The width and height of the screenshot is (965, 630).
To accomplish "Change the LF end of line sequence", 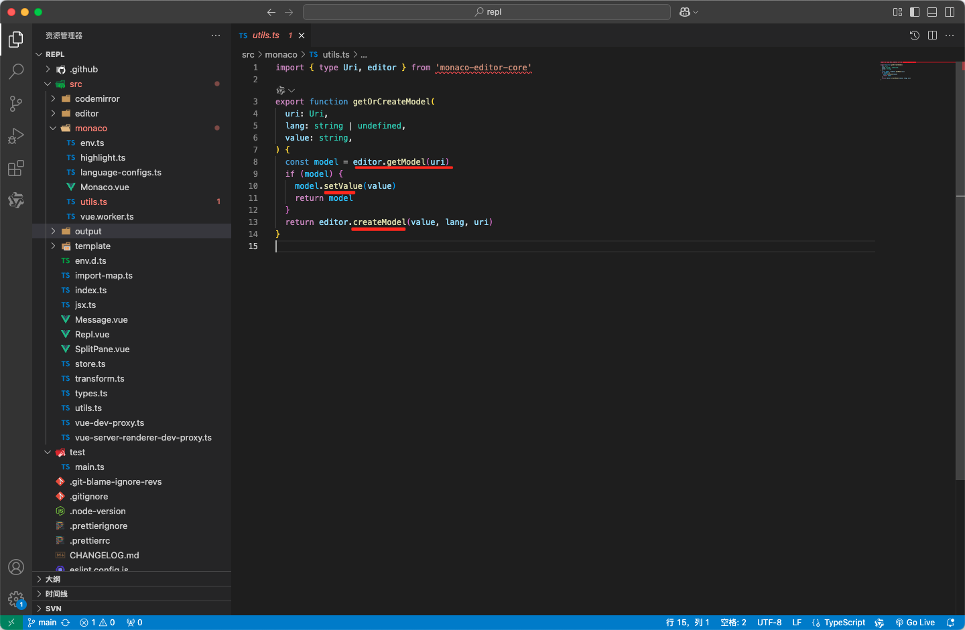I will click(x=797, y=623).
